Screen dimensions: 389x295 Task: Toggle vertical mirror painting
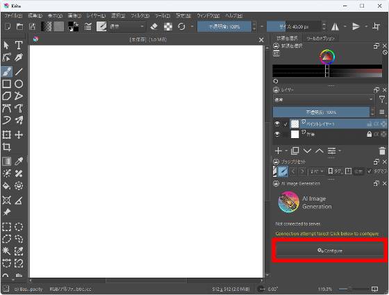pos(356,26)
